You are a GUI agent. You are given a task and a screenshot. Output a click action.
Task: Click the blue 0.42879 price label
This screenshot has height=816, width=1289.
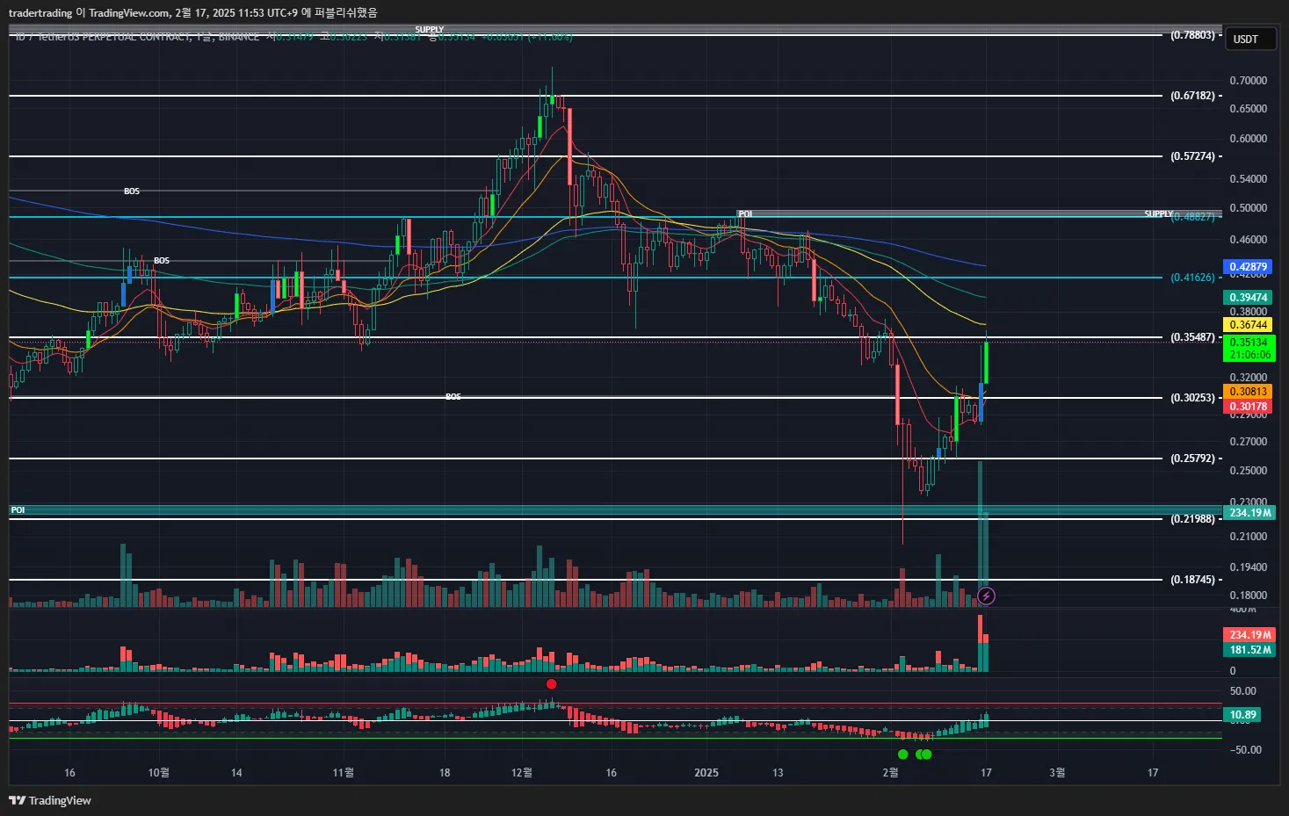(x=1248, y=267)
